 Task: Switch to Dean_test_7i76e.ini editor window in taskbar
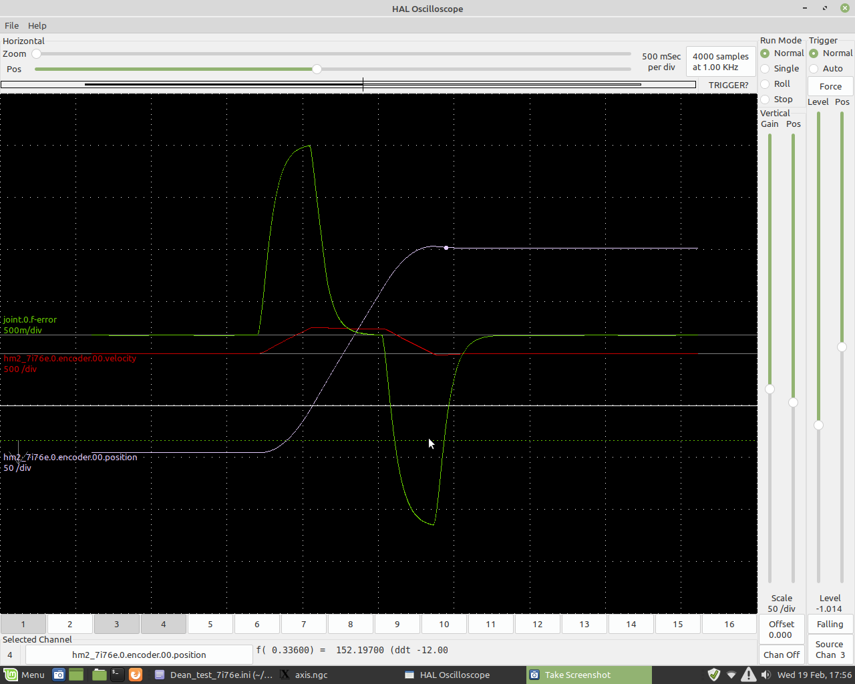[214, 675]
